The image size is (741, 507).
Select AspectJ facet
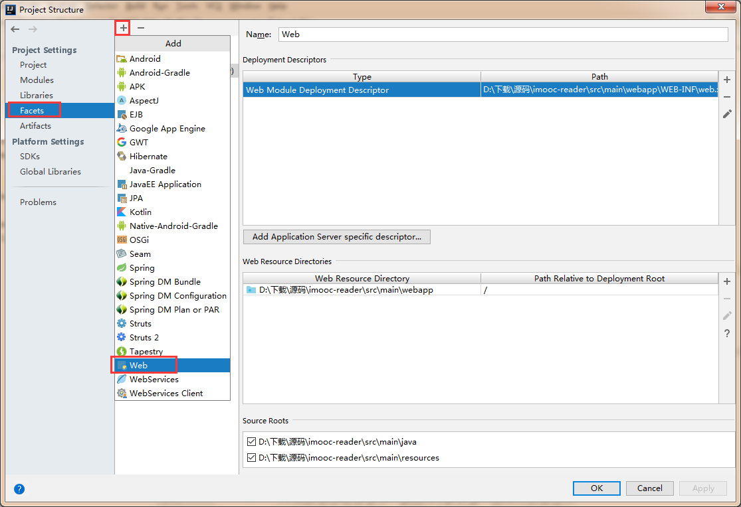pyautogui.click(x=173, y=101)
